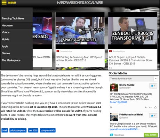Open 3D Printing & Scanning article title

point(79,59)
